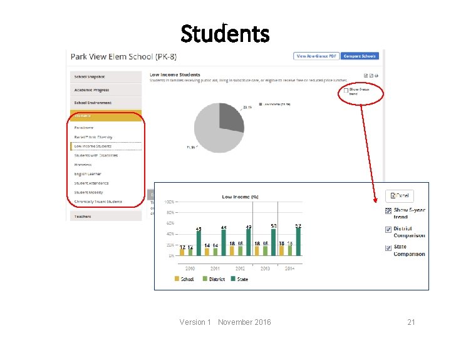Image resolution: width=451 pixels, height=338 pixels.
Task: Toggle the District Comparison checkbox
Action: point(388,229)
